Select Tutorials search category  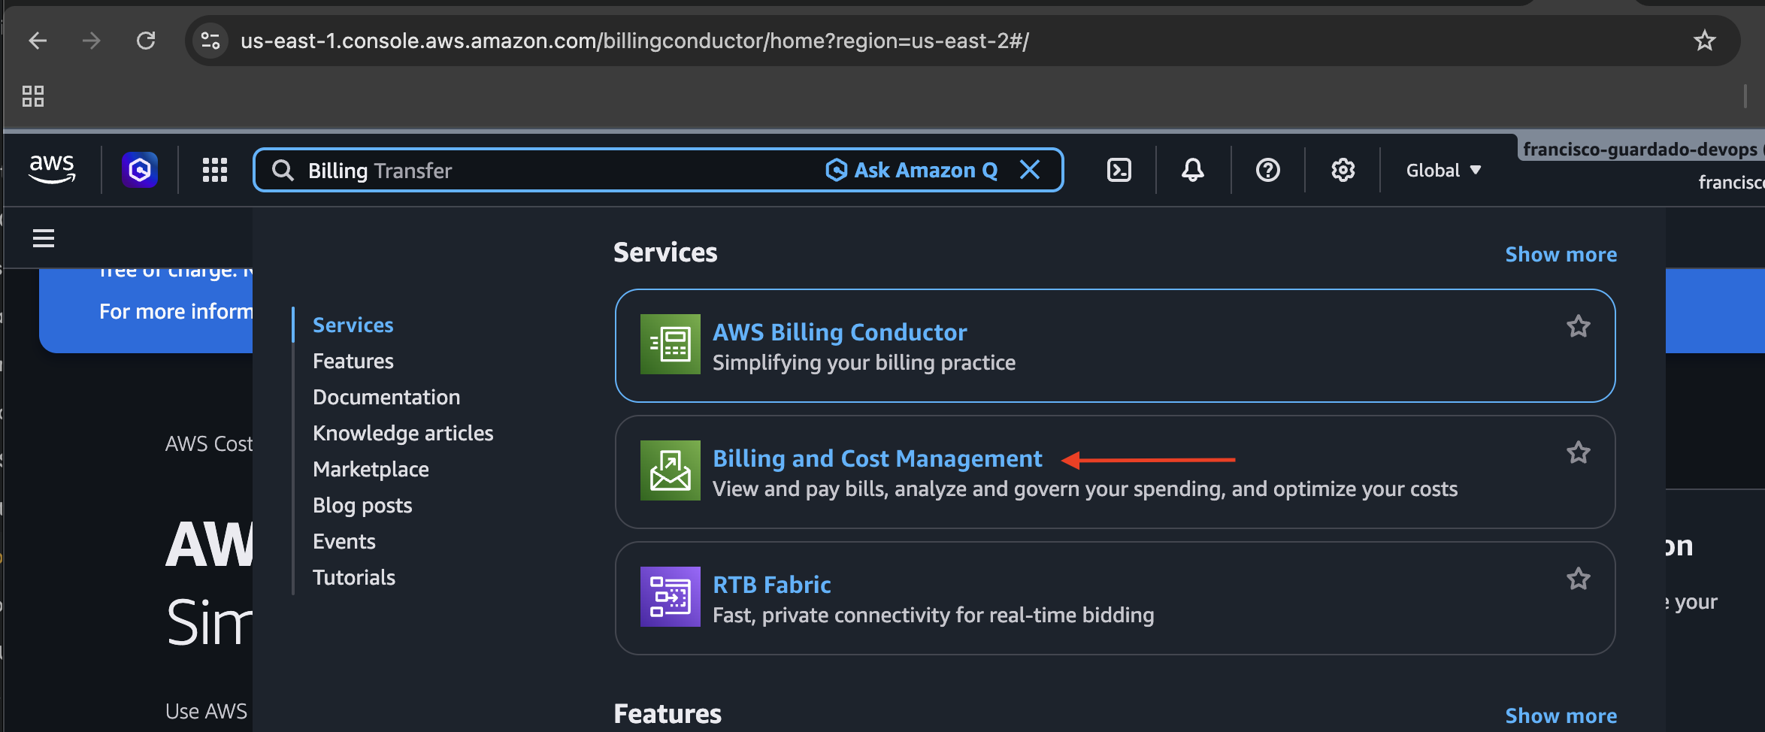coord(354,577)
